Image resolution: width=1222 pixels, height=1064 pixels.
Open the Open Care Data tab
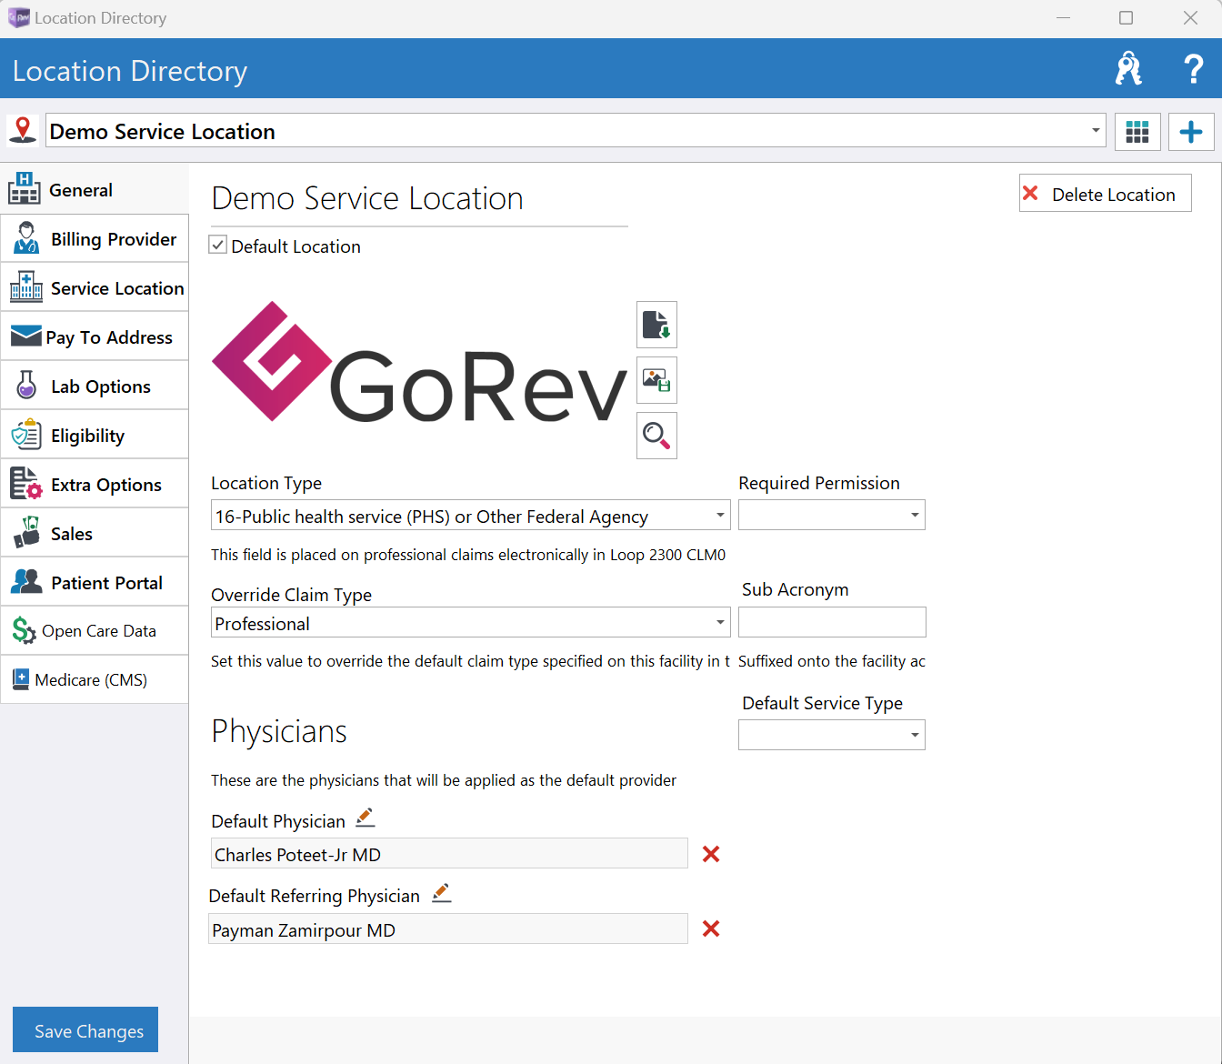tap(95, 631)
